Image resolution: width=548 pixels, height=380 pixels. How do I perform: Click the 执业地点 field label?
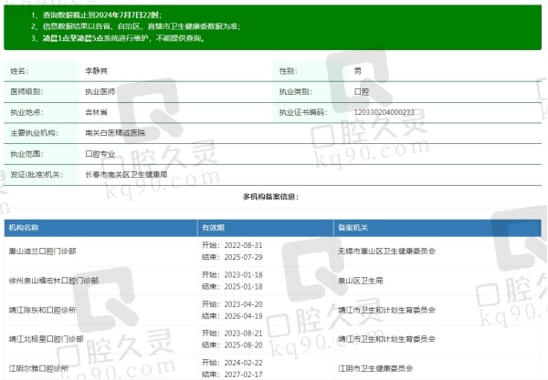tap(26, 112)
